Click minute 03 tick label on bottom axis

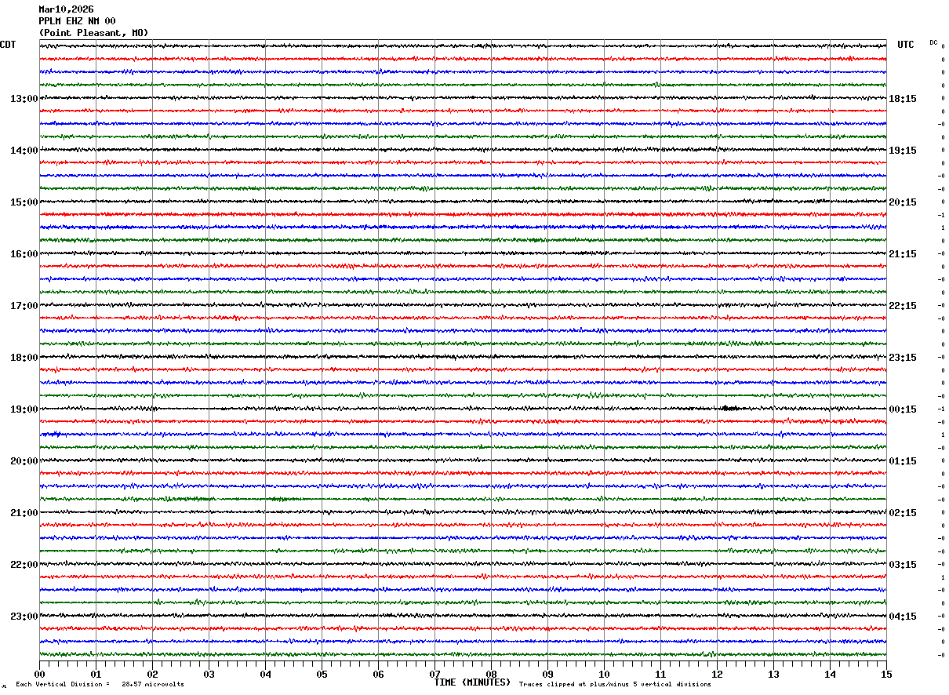[209, 674]
